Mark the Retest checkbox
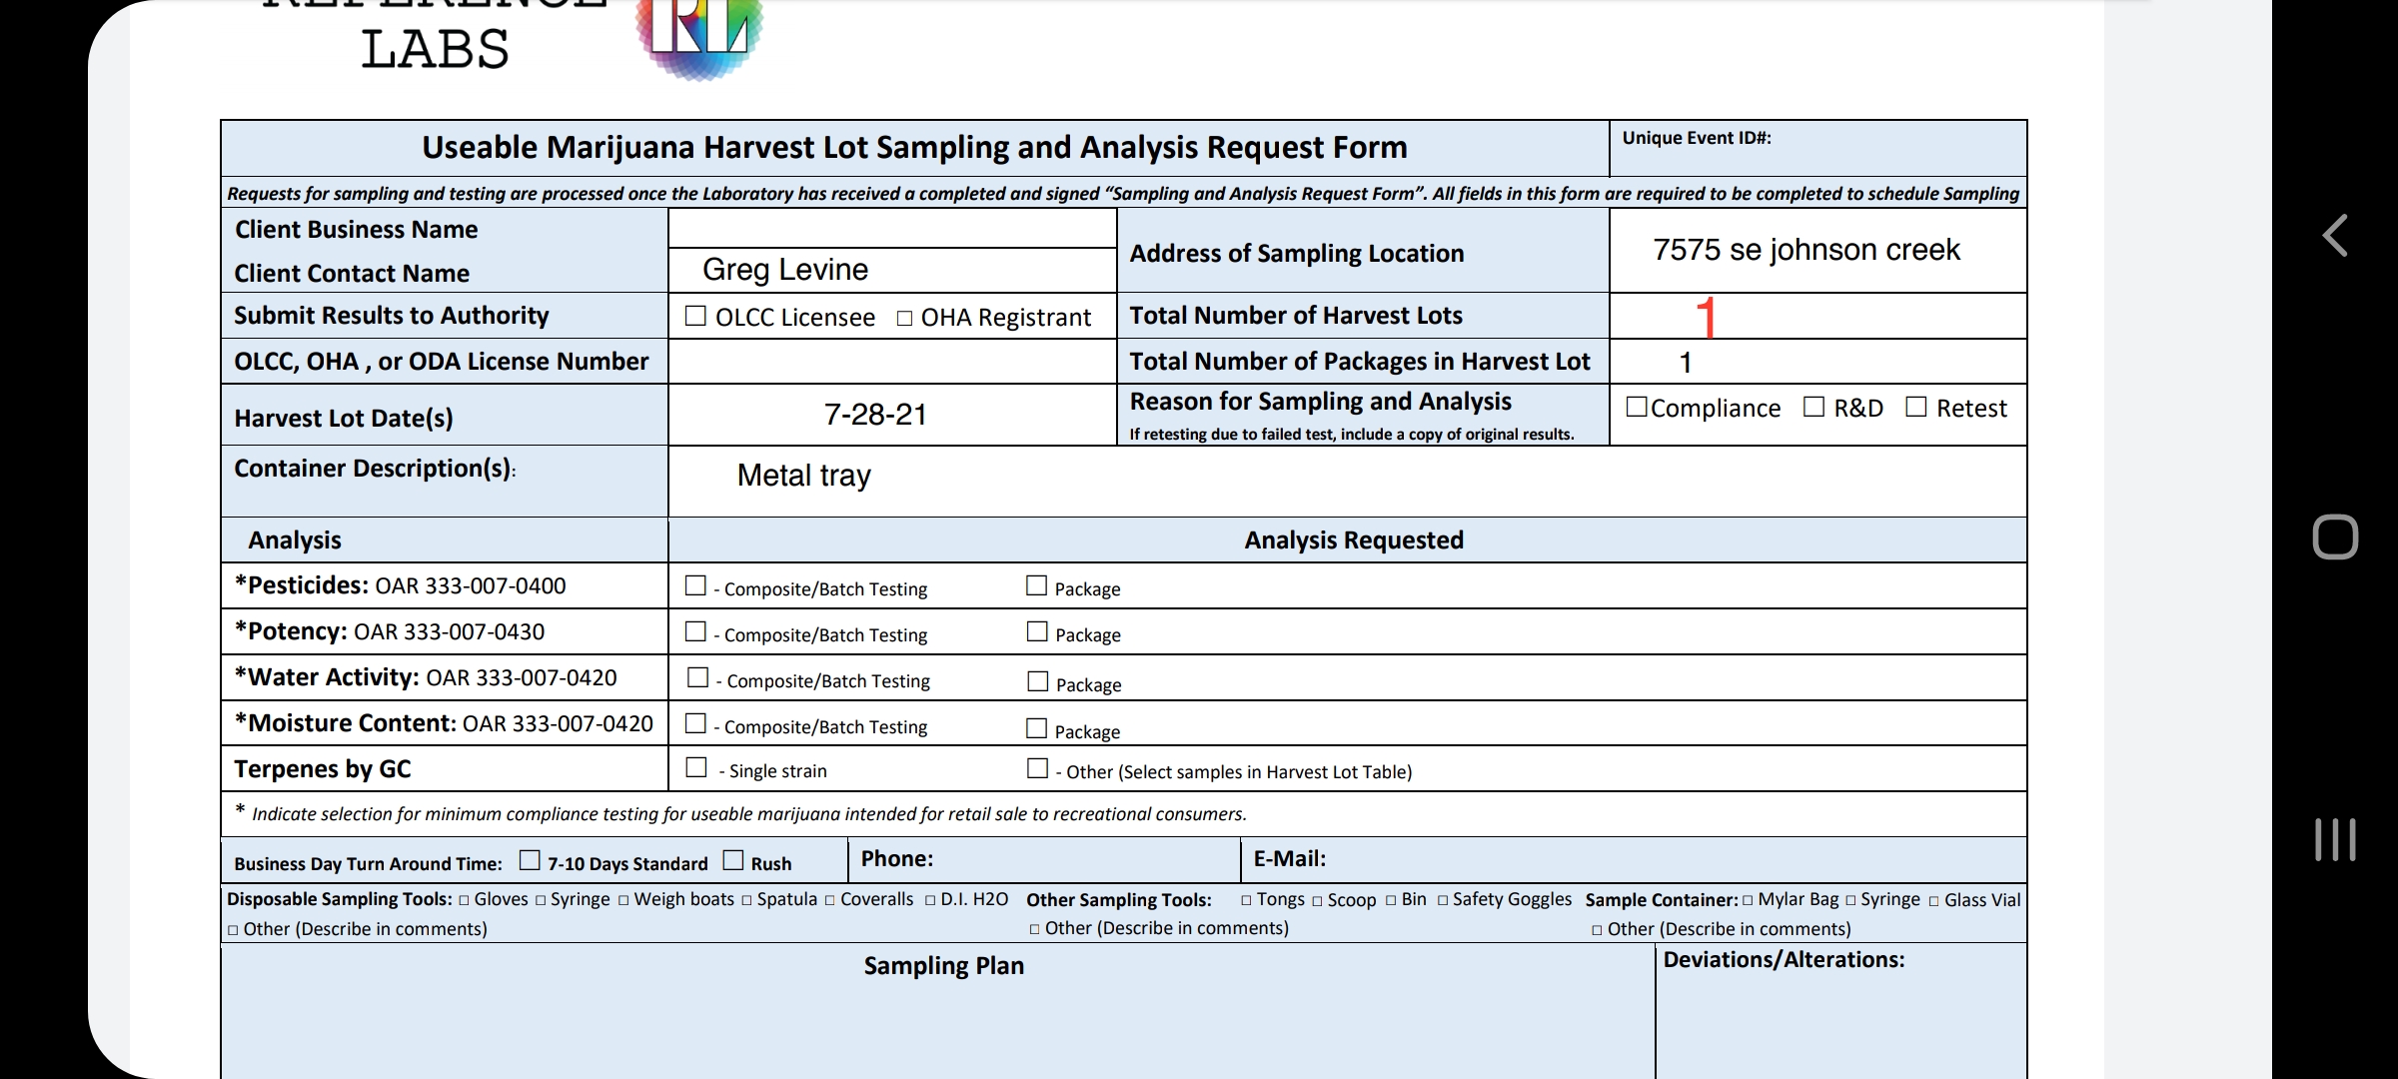The image size is (2398, 1079). point(1915,407)
